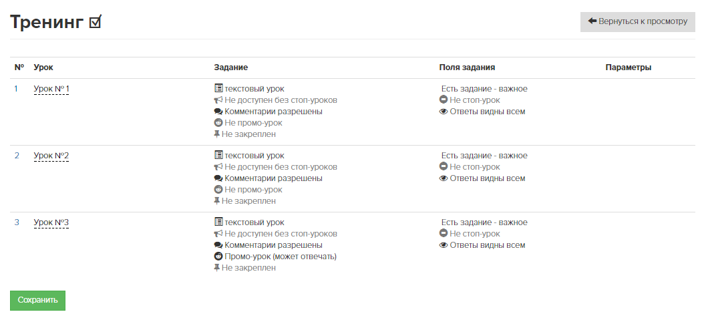Click "Вернуться к просмотру" button
This screenshot has height=316, width=702.
(637, 21)
